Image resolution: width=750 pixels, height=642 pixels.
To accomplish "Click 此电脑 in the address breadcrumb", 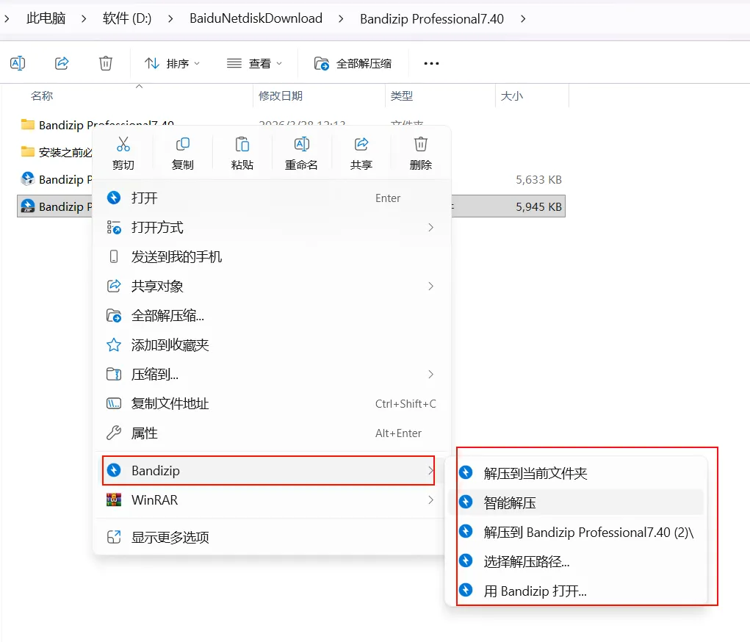I will 46,18.
